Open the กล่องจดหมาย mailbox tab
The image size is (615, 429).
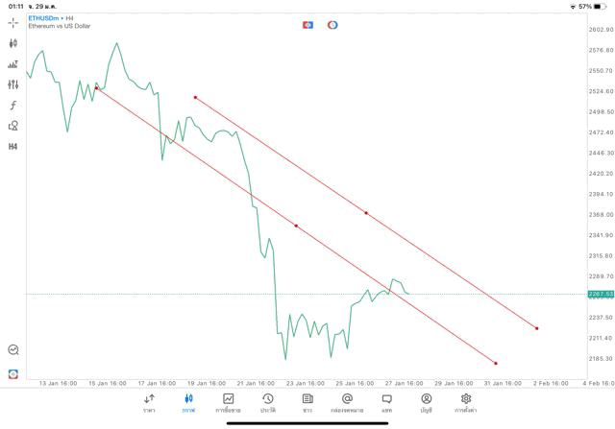tap(347, 402)
